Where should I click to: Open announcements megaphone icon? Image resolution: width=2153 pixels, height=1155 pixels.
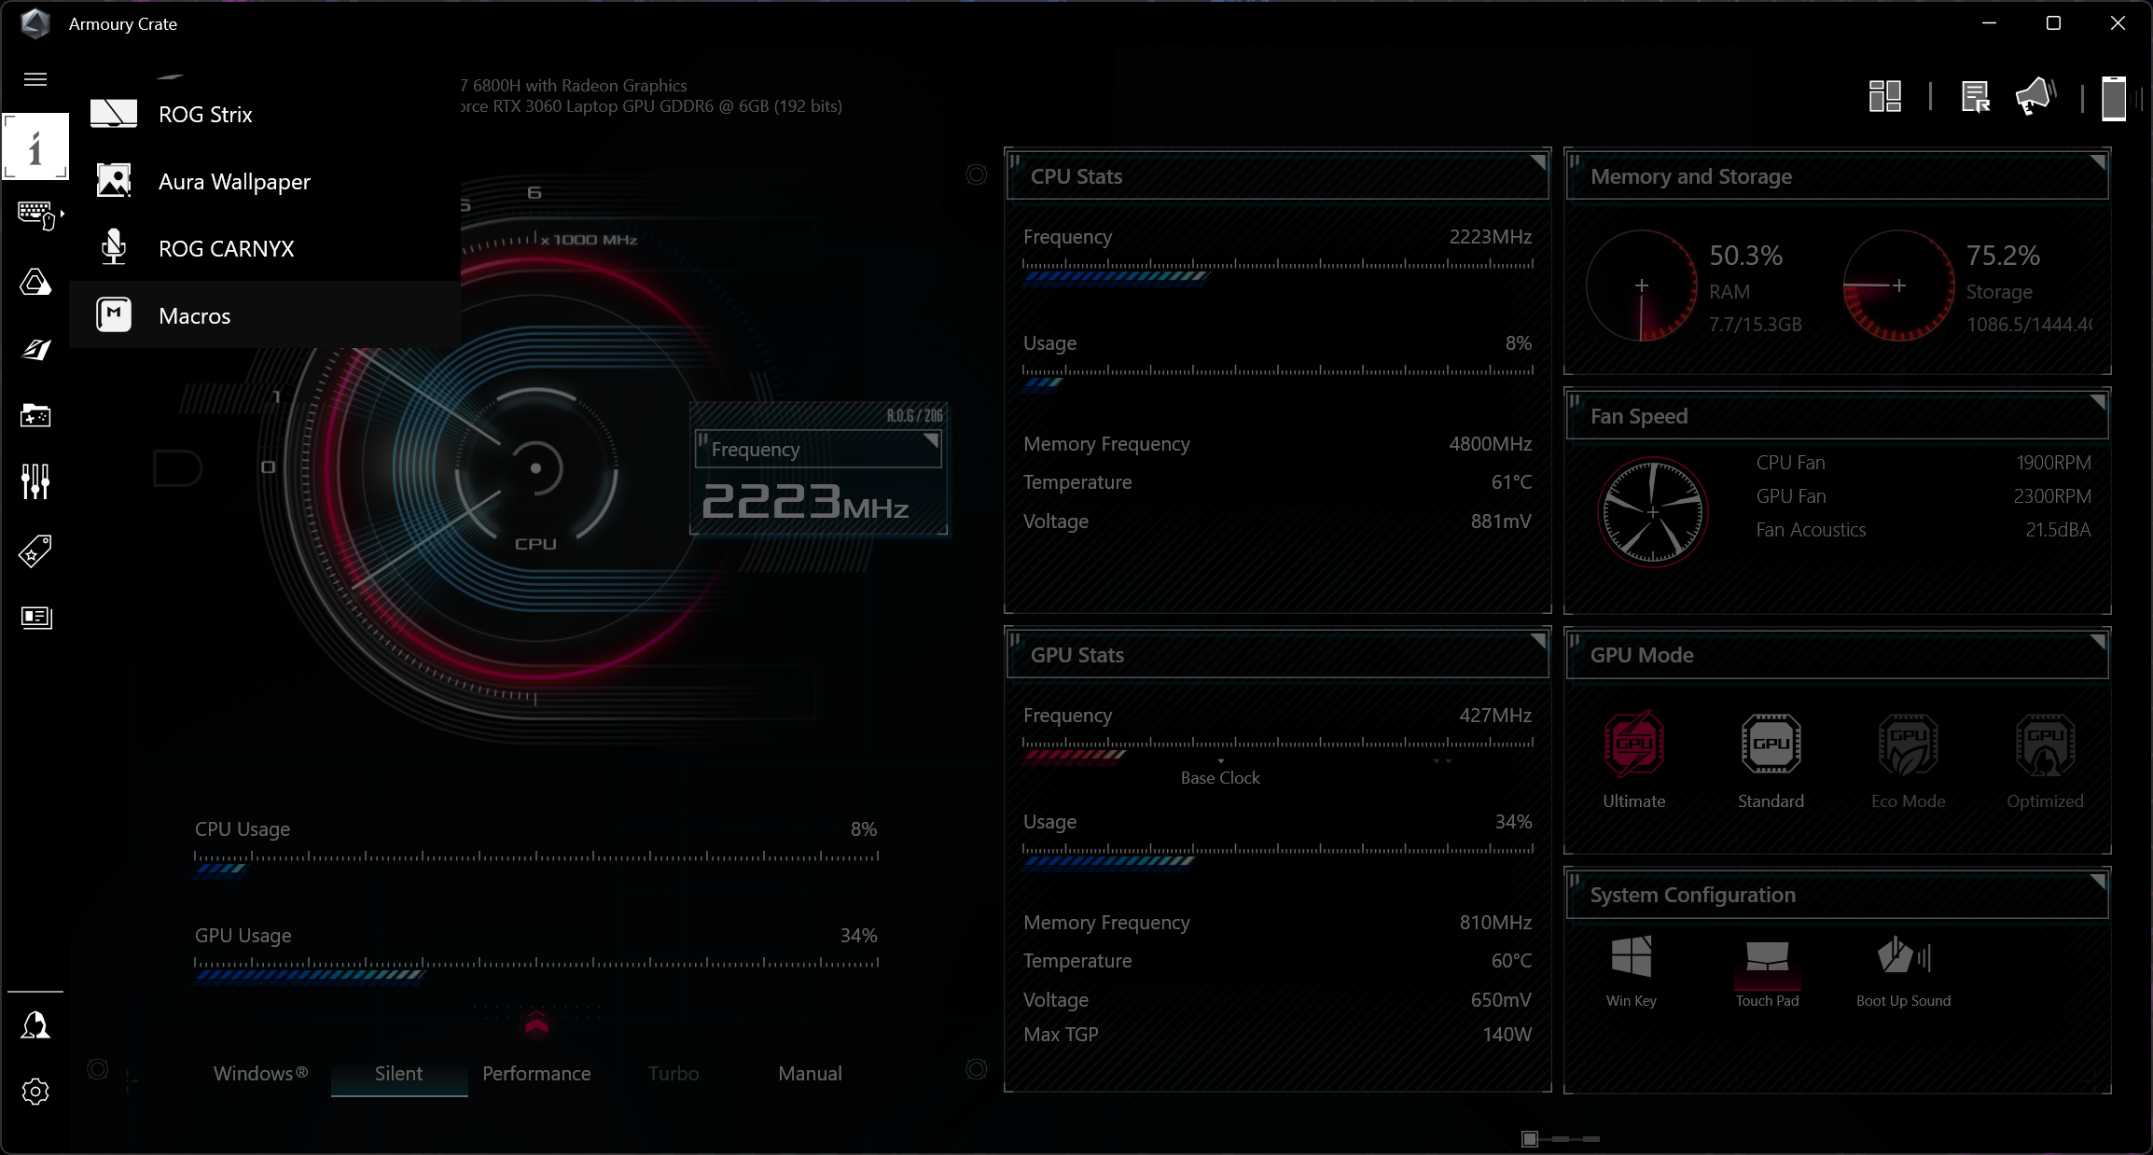2035,96
